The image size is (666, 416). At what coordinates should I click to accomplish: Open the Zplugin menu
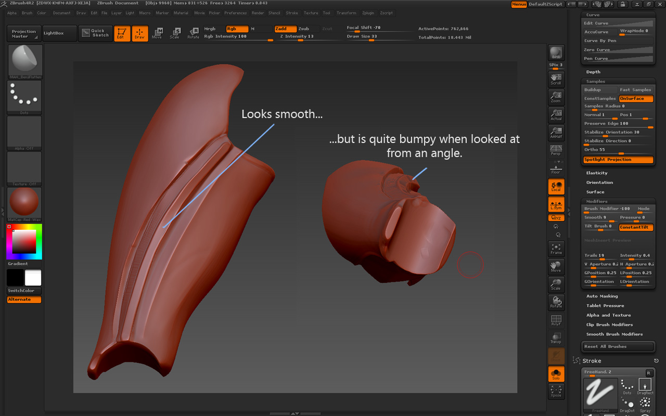click(368, 13)
